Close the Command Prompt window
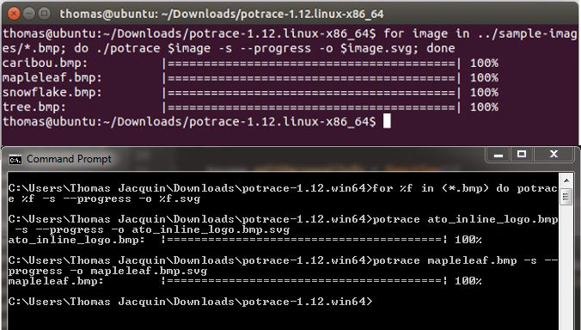 click(553, 155)
